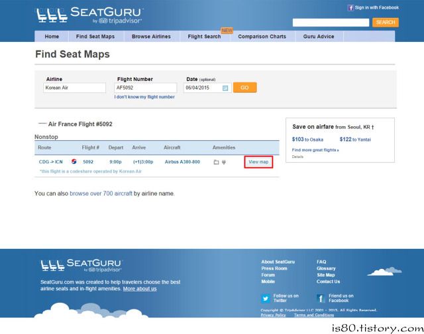Click the CDG -> ICN route link
This screenshot has width=424, height=334.
[x=50, y=162]
